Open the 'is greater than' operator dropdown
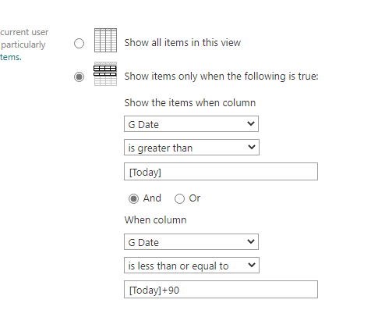 (192, 148)
